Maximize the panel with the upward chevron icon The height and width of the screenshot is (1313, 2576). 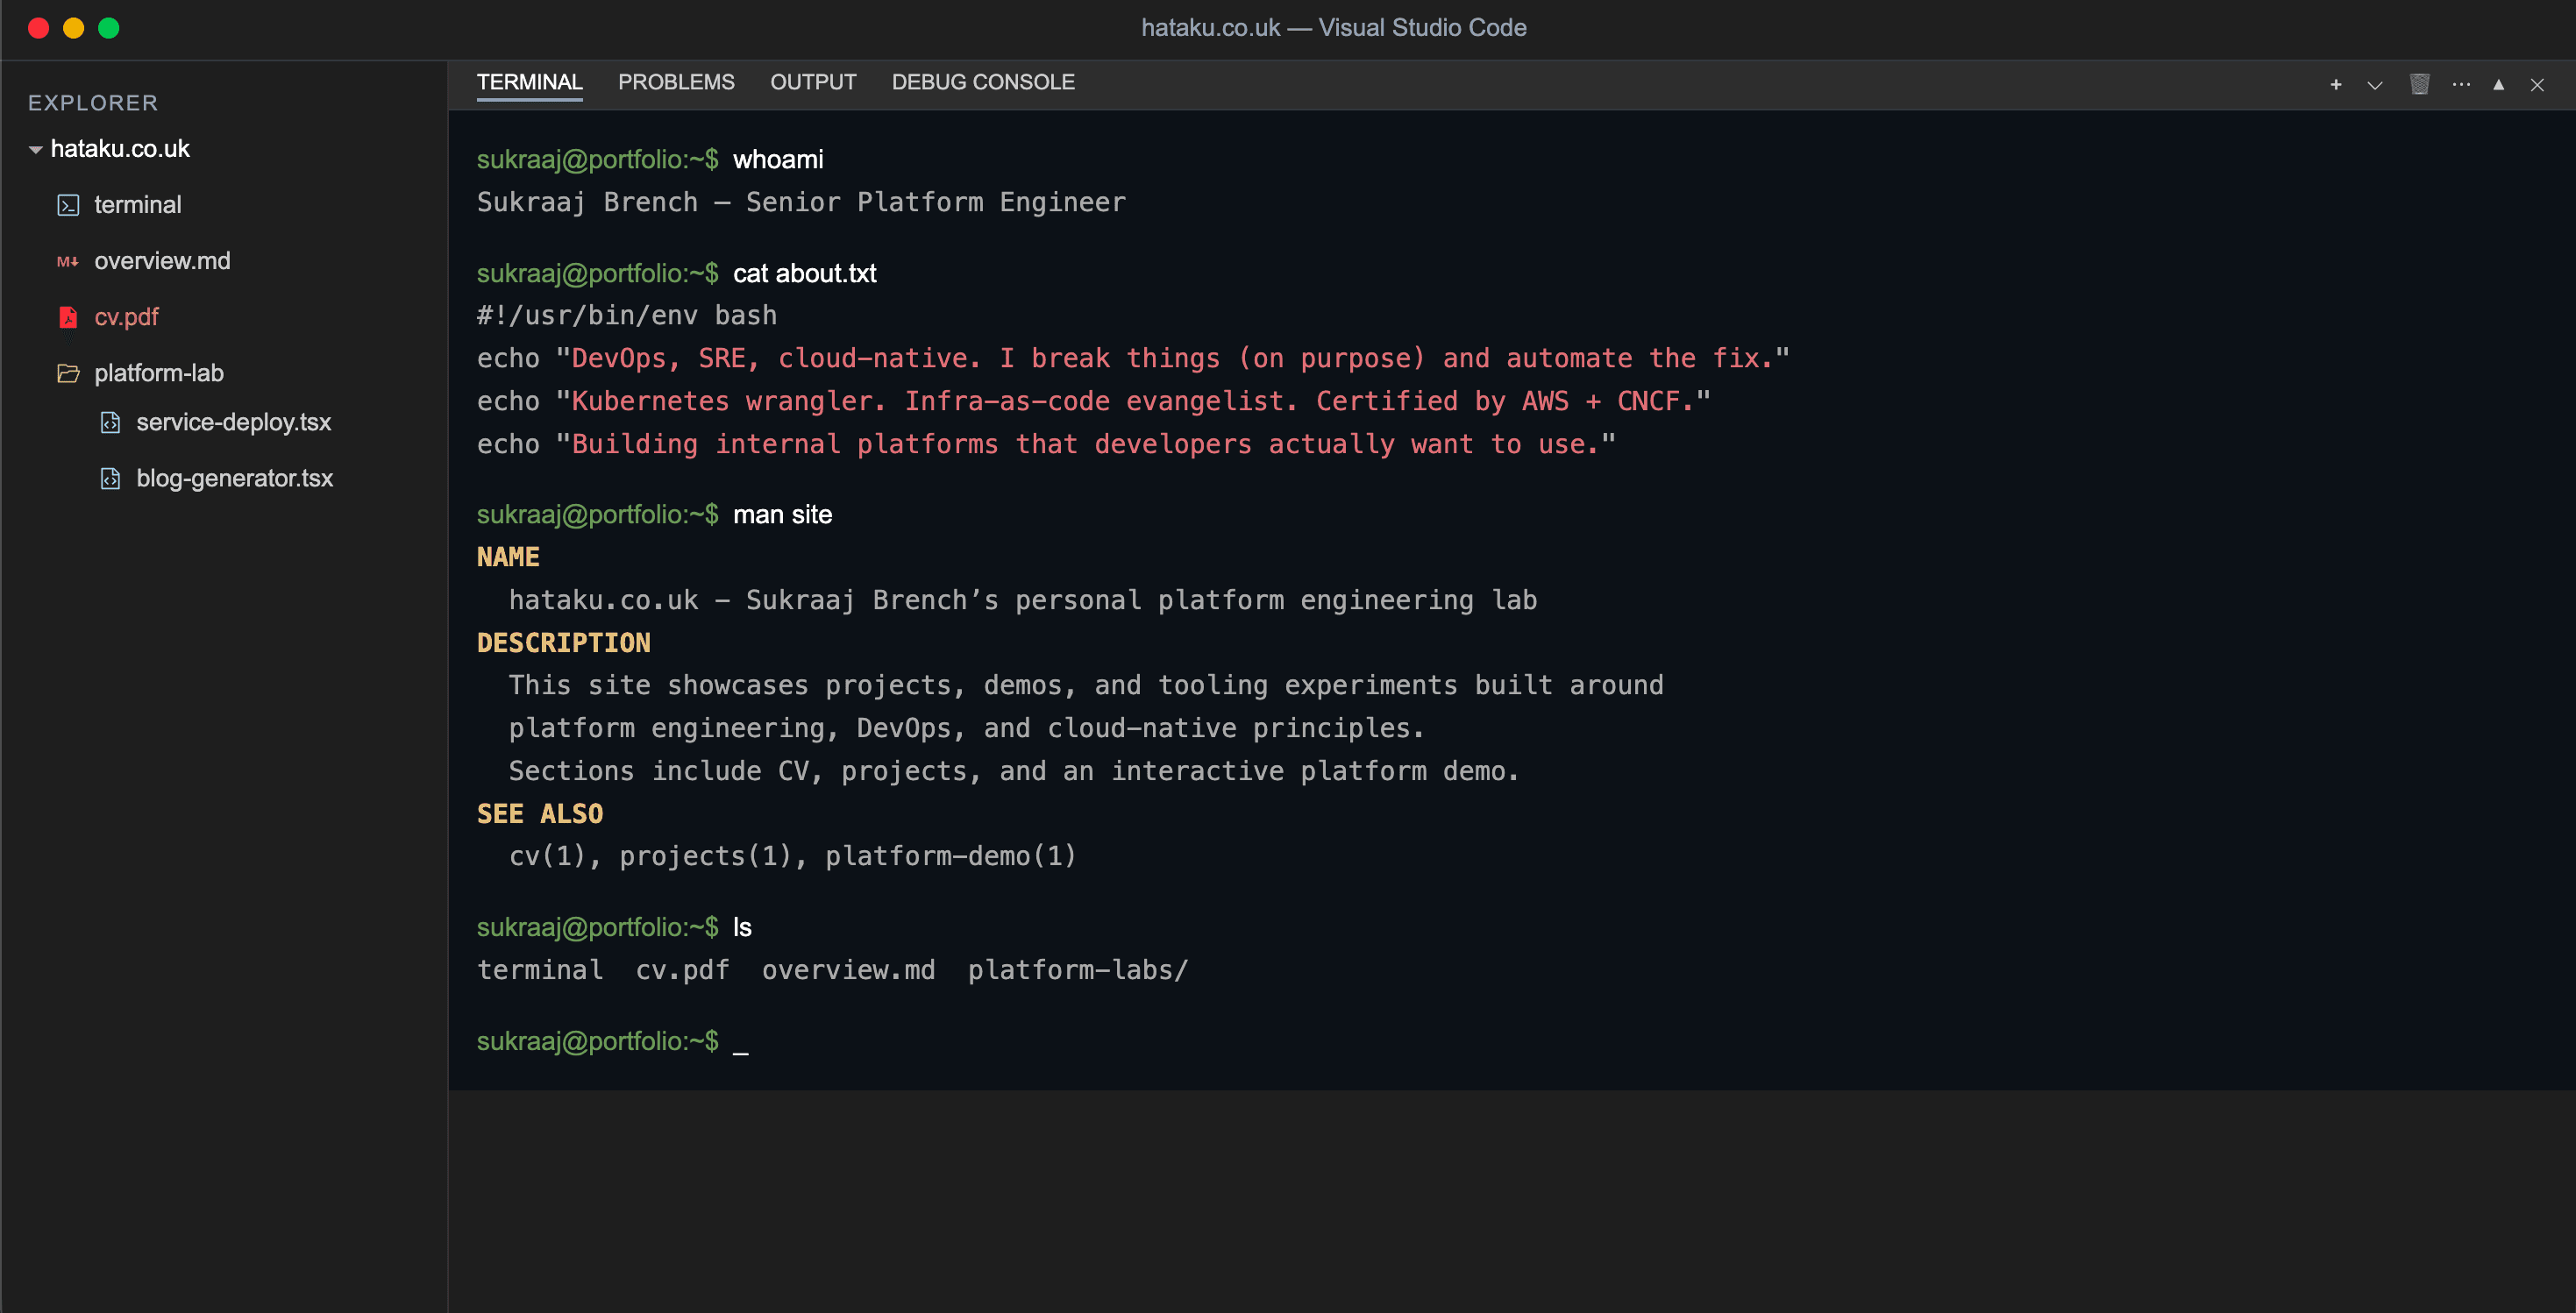click(x=2497, y=85)
